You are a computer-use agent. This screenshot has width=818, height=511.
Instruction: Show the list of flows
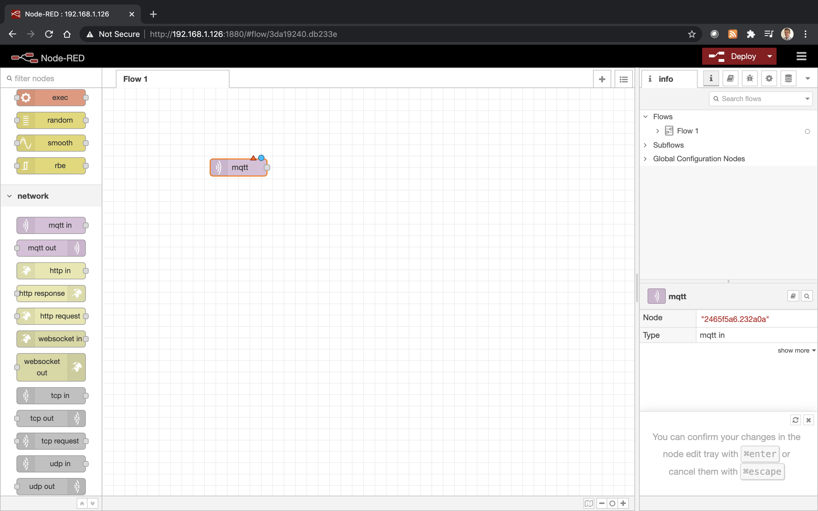point(624,79)
